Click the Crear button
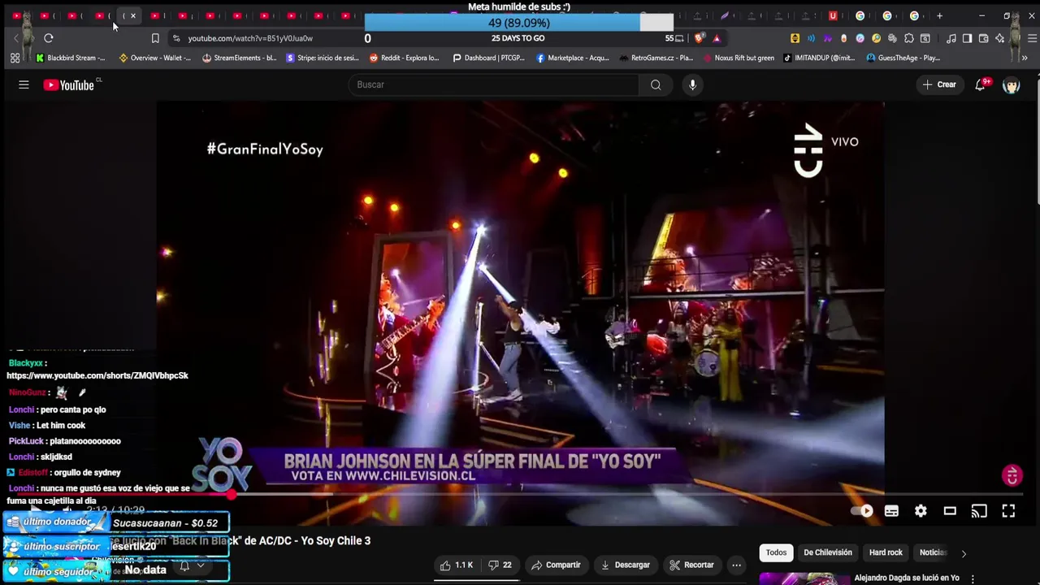The image size is (1040, 585). [x=939, y=84]
